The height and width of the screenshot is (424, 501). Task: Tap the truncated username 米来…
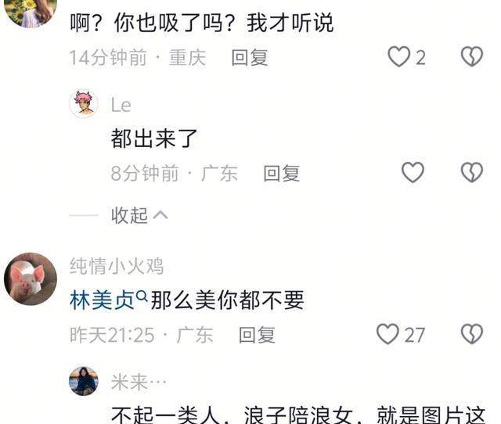click(x=139, y=382)
